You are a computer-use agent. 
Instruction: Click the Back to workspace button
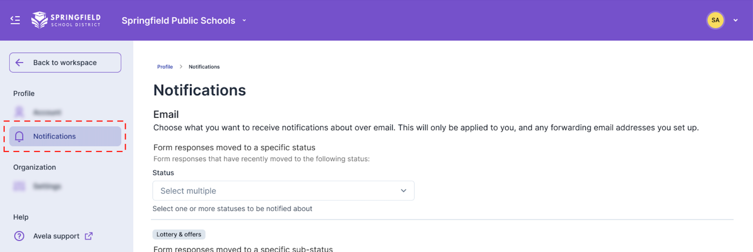[64, 62]
